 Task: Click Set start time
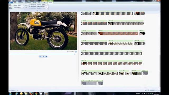point(32,5)
